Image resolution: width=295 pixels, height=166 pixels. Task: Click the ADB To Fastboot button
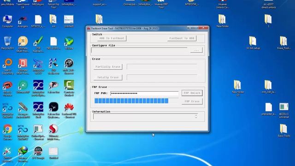coord(112,38)
